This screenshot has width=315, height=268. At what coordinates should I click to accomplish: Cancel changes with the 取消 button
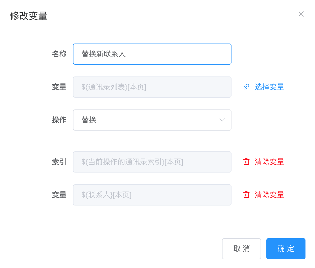242,249
